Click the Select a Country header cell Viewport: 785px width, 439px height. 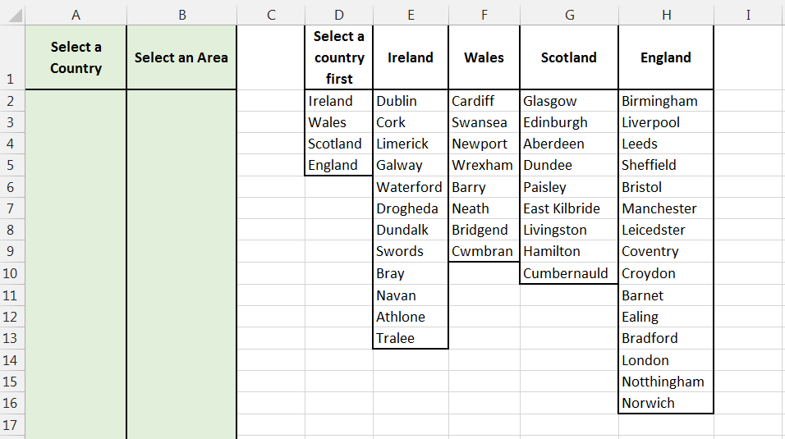(x=76, y=57)
